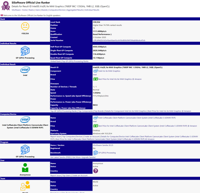Click the yellow neutral face rank icon

[x=25, y=26]
